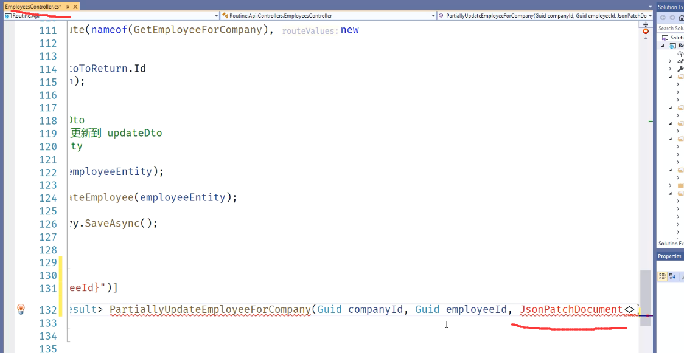Click the editor split handle above scrollbar

pos(646,23)
